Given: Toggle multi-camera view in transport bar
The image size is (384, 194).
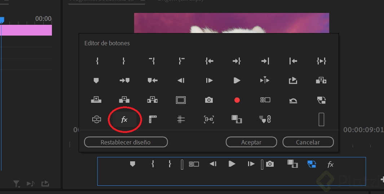Looking at the screenshot, I should tap(194, 164).
